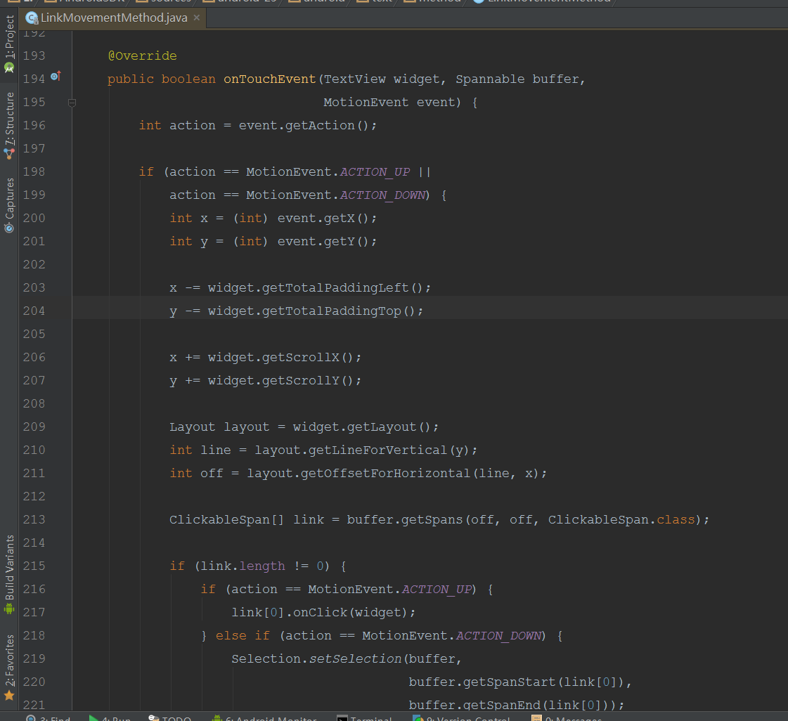Click getScrollX() on line 206
788x721 pixels.
tap(308, 357)
